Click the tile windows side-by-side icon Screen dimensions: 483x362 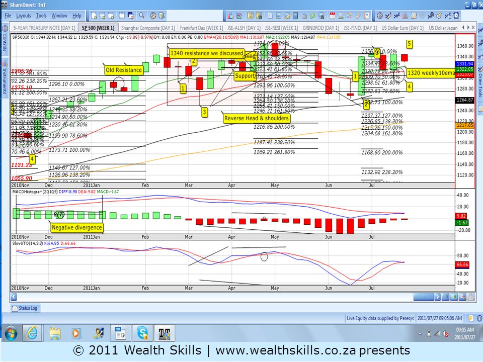click(122, 16)
